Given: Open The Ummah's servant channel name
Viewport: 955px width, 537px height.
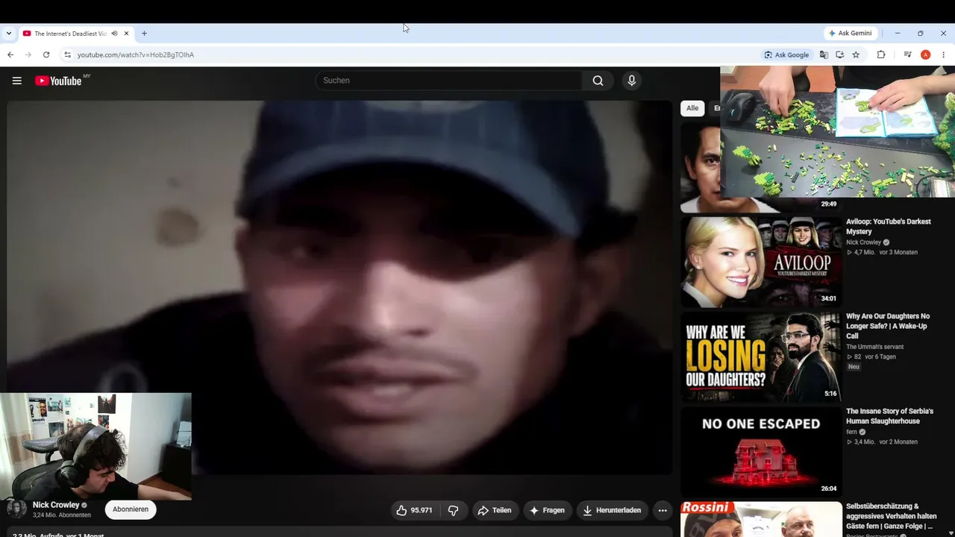Looking at the screenshot, I should [874, 347].
